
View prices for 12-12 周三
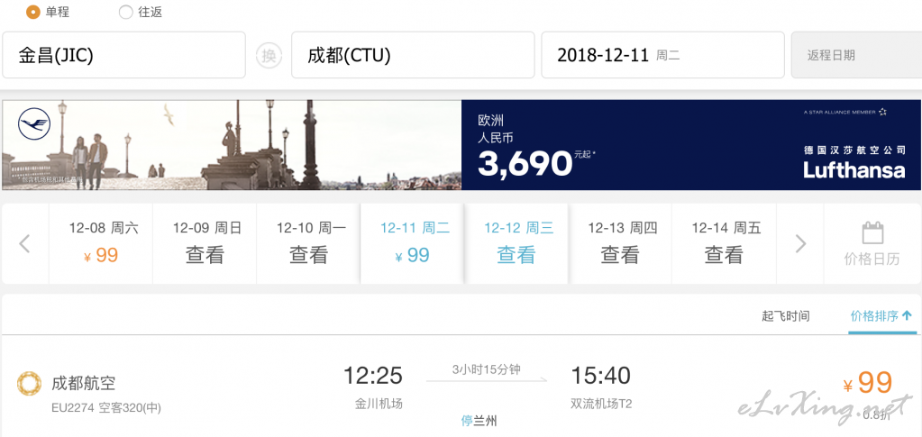[x=516, y=243]
